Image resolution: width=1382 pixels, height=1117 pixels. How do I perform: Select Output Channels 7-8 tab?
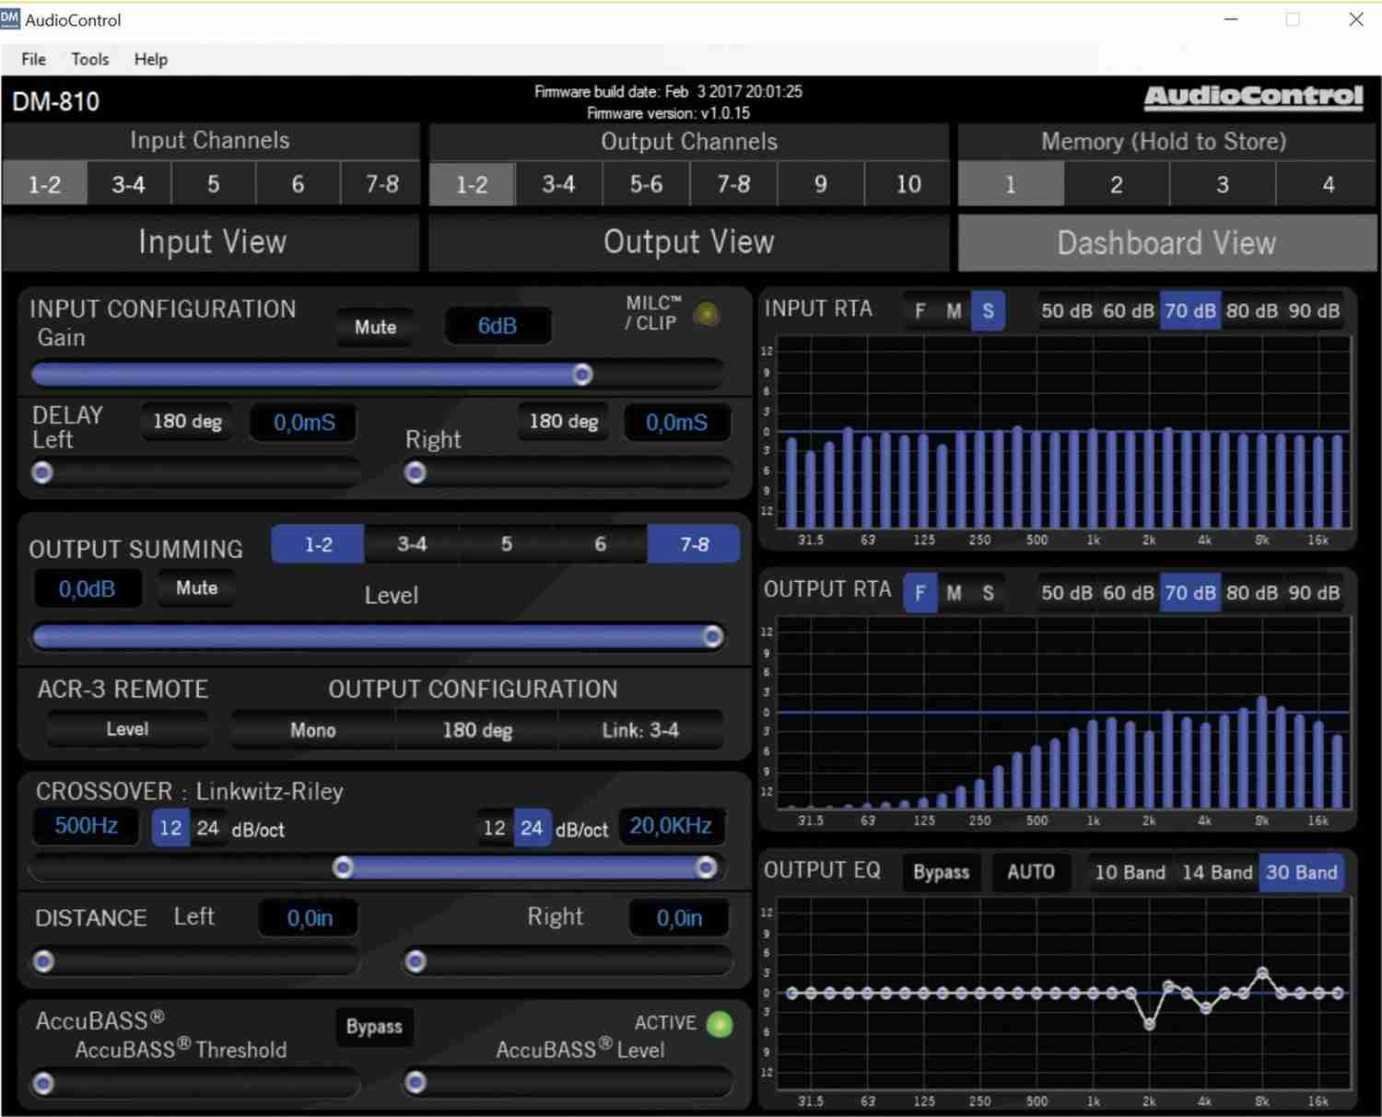pos(733,184)
